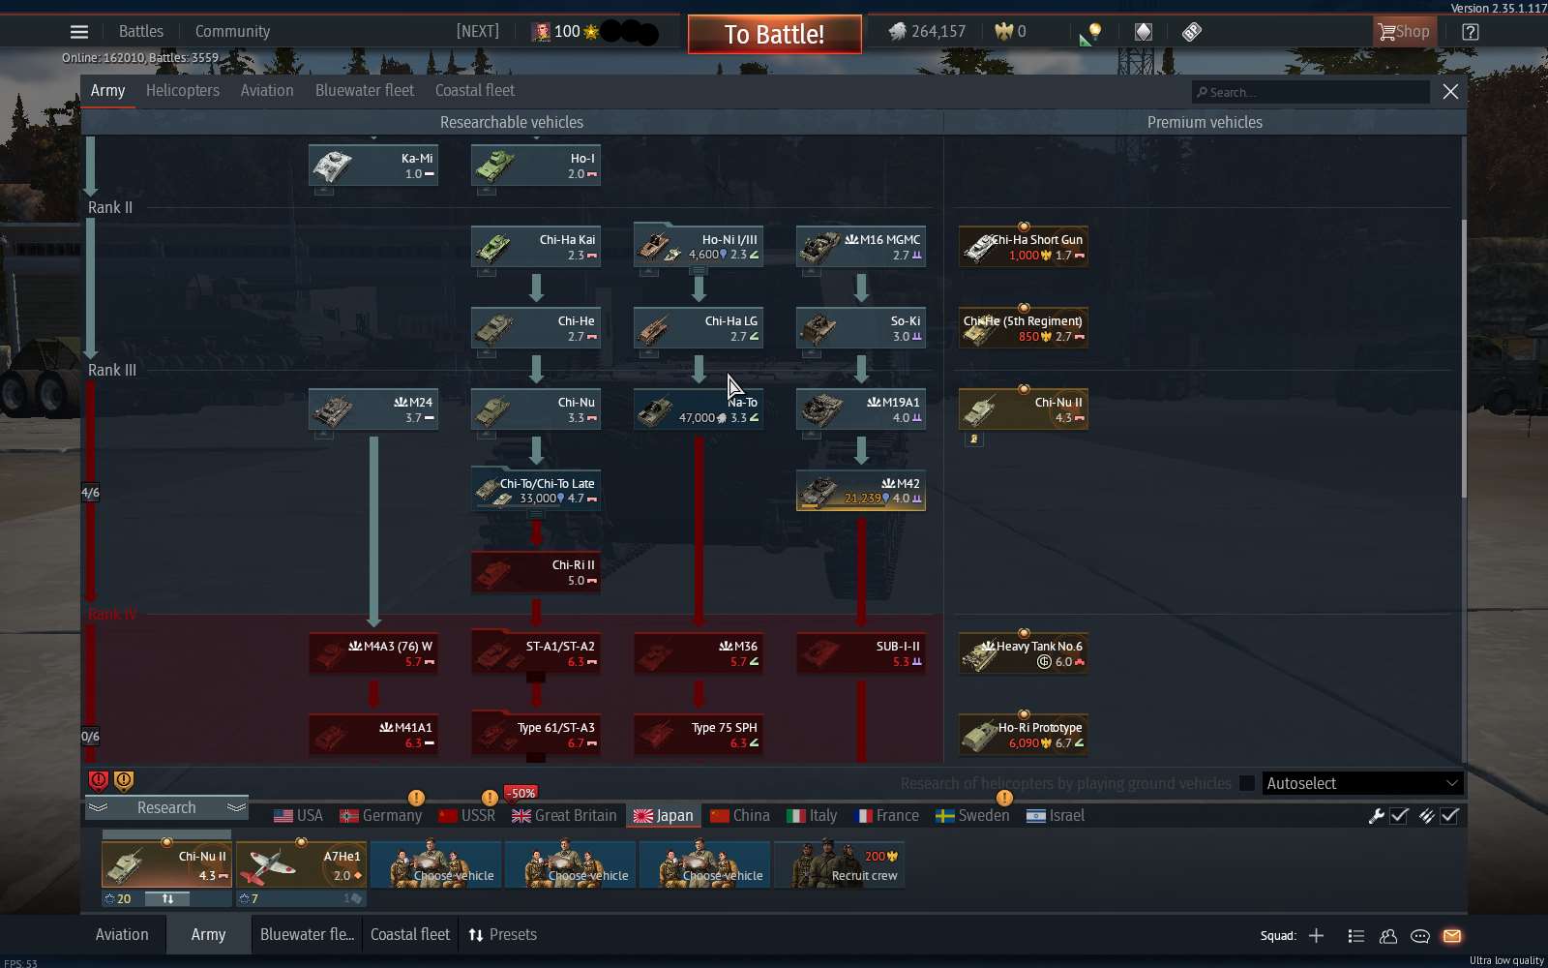Click the Recruit crew button
Screen dimensions: 1548x968
point(840,864)
